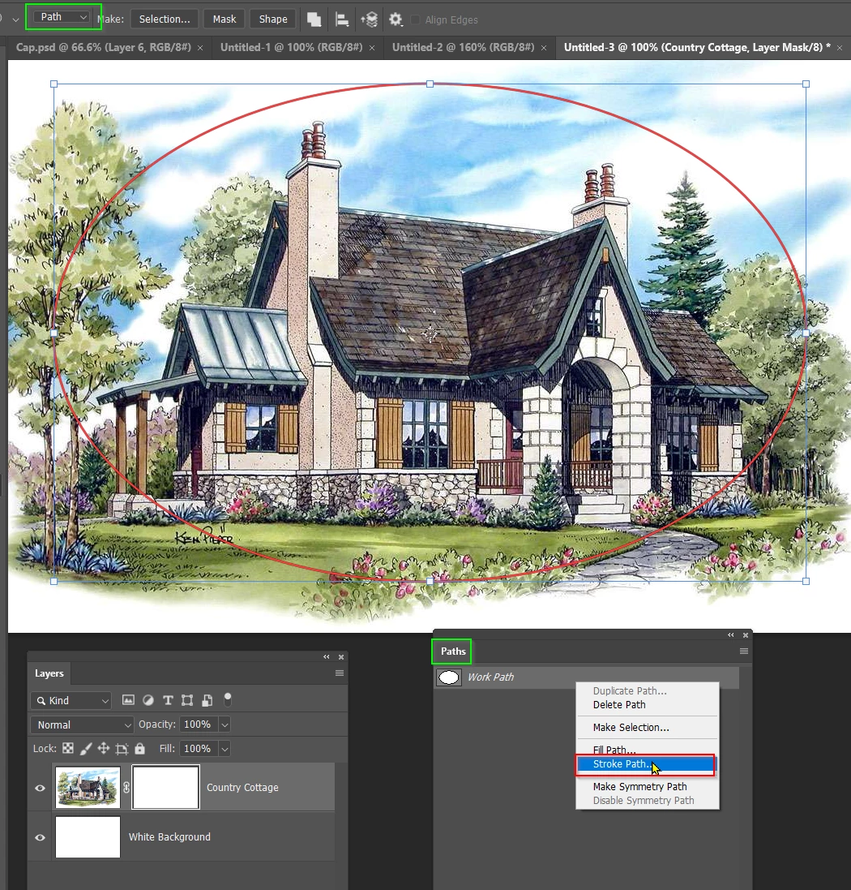Image resolution: width=851 pixels, height=890 pixels.
Task: Open the Kind filter type dropdown
Action: point(71,700)
